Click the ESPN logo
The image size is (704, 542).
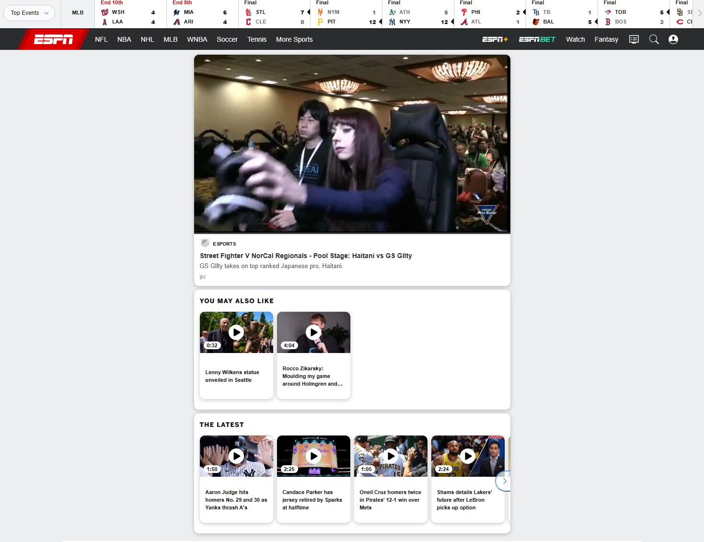tap(53, 39)
